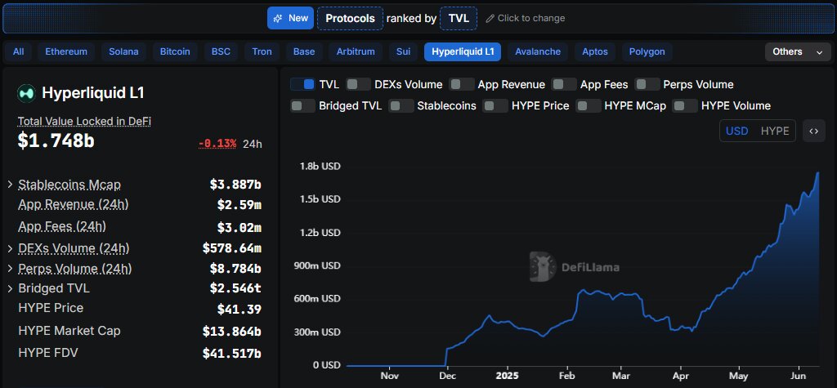Click the embed chart code icon

pos(813,131)
